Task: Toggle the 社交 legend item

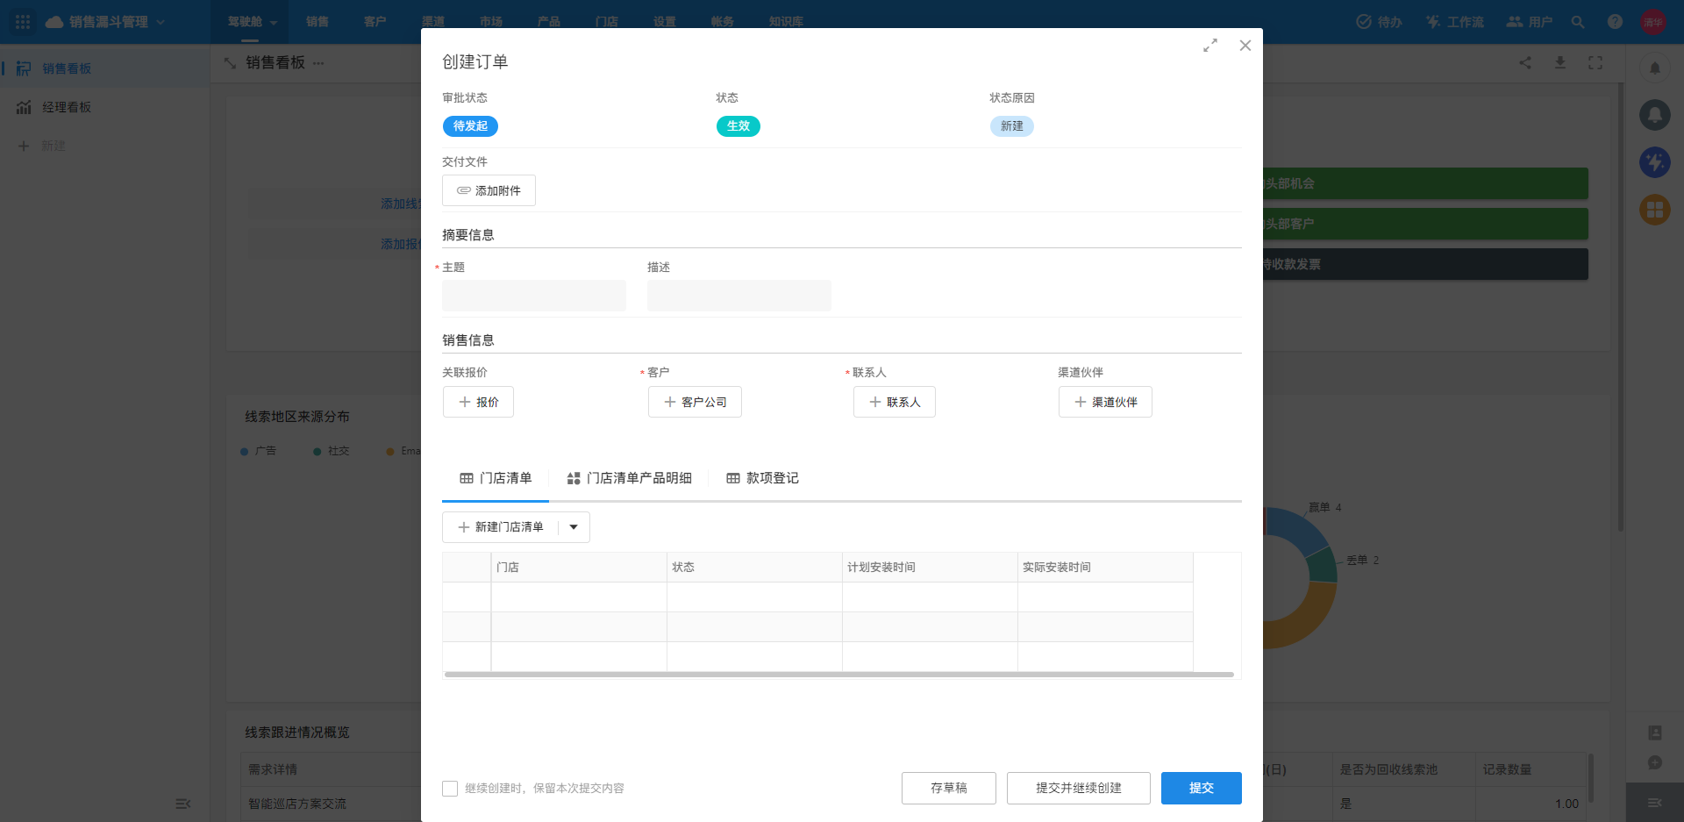Action: tap(332, 451)
